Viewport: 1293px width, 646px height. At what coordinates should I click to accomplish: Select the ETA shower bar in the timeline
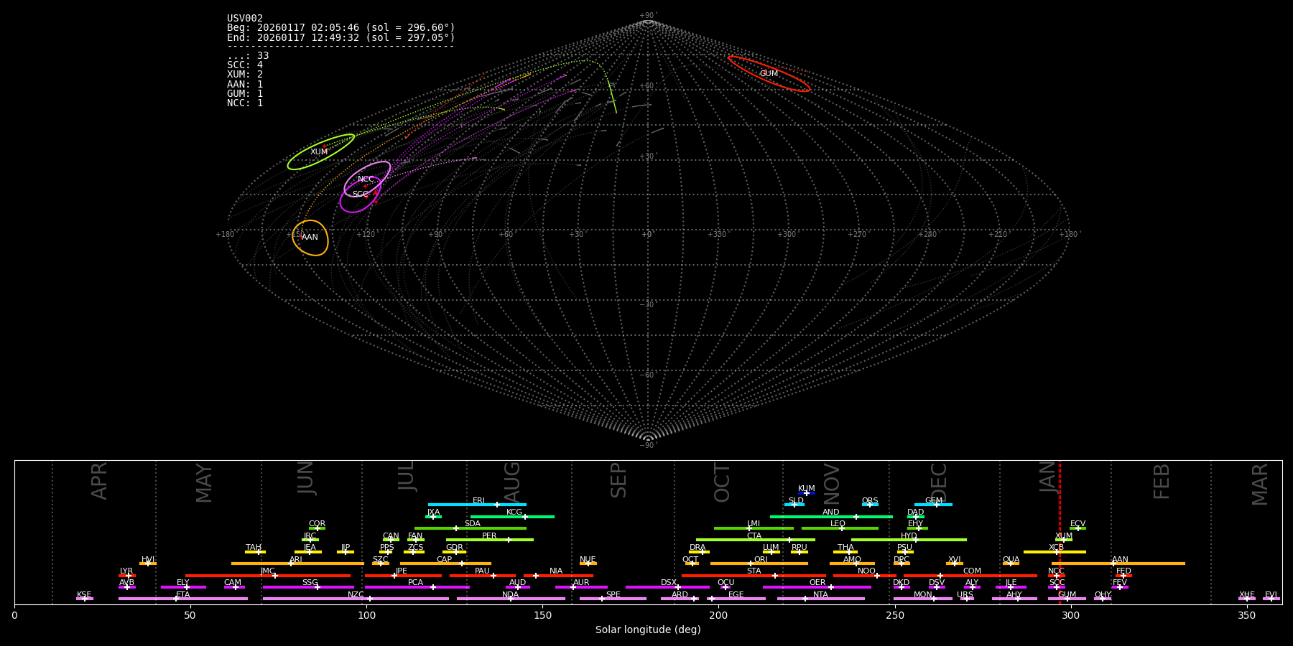pyautogui.click(x=183, y=599)
